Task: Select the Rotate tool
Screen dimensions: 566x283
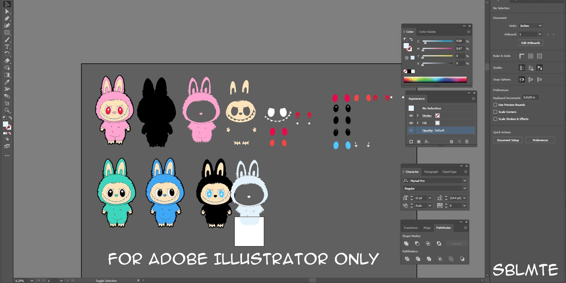Action: click(x=7, y=54)
